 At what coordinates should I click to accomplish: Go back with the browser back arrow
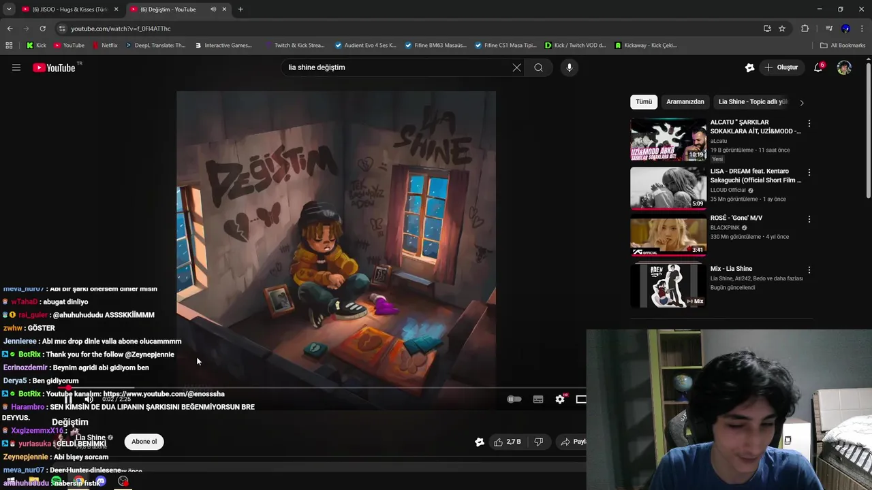pos(10,29)
